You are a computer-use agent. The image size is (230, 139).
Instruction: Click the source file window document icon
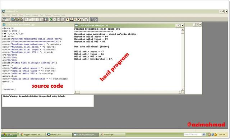point(4,25)
